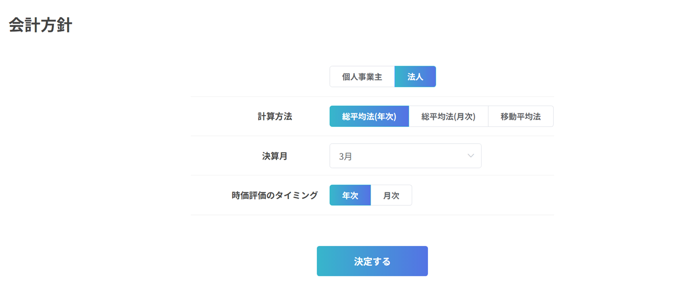Set 時価評価のタイミング to 月次
697x298 pixels.
[391, 195]
